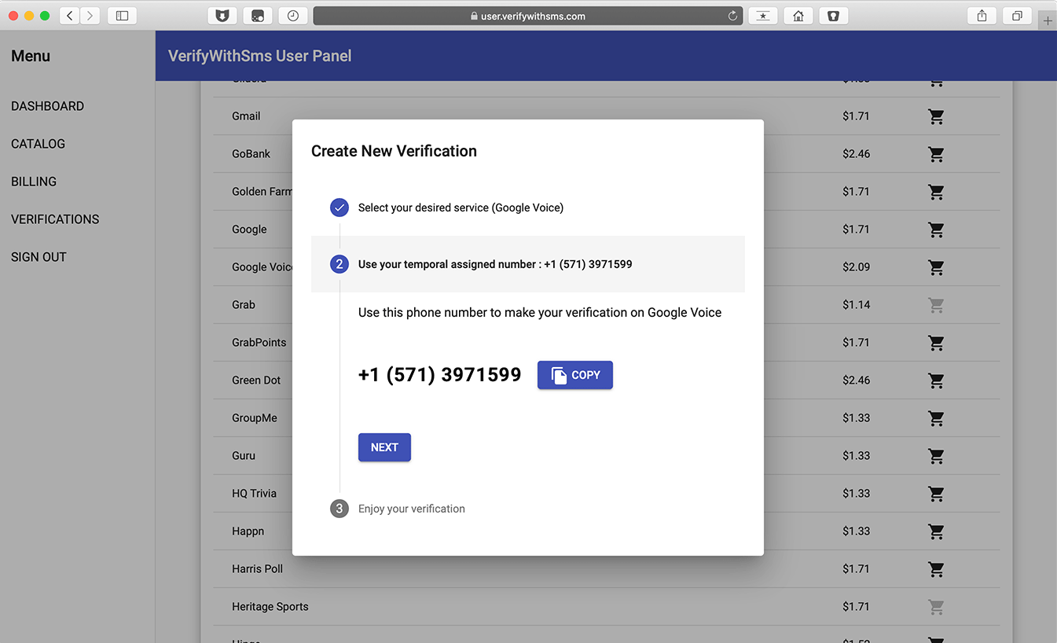
Task: Select SIGN OUT in the menu
Action: coord(39,257)
